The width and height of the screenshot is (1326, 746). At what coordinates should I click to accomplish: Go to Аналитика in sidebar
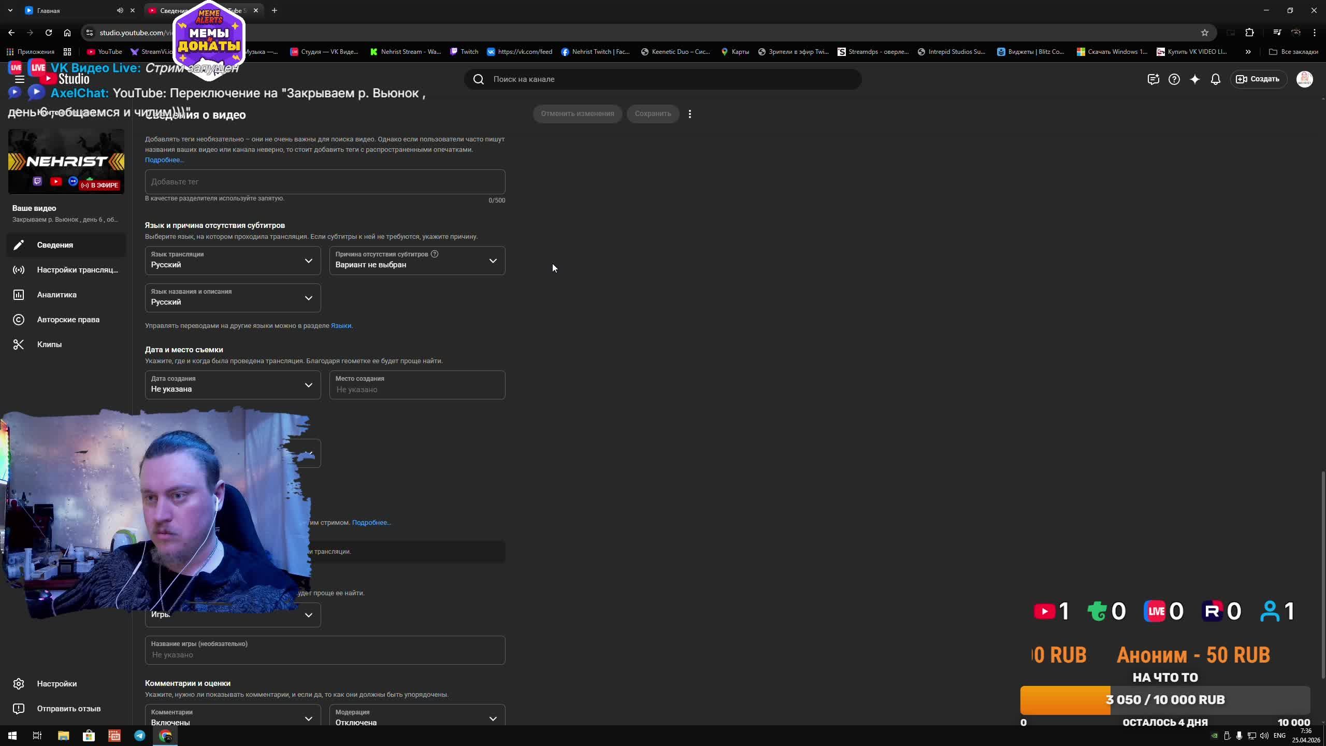click(x=57, y=295)
